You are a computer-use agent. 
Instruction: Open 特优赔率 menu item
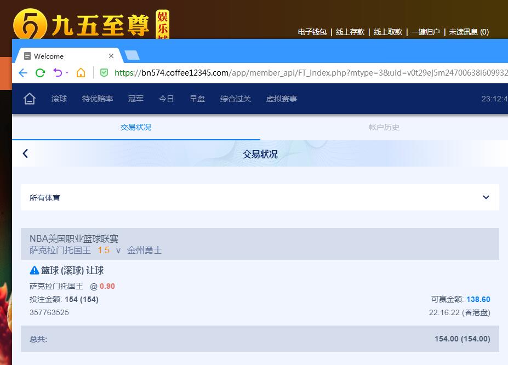coord(97,99)
